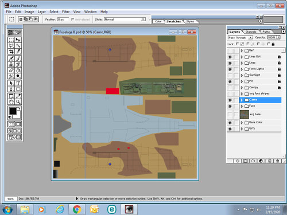
Task: Select the Type tool
Action: pyautogui.click(x=18, y=83)
